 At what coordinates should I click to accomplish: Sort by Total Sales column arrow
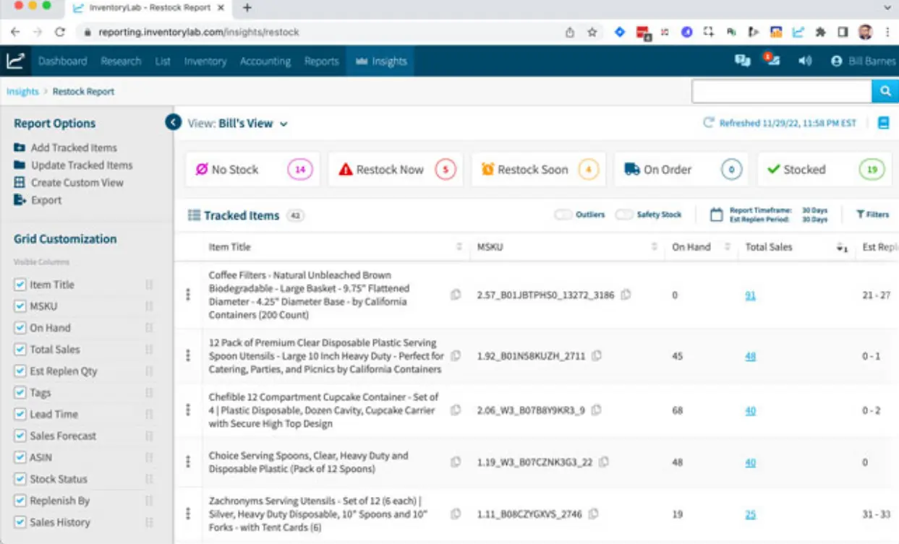click(841, 248)
